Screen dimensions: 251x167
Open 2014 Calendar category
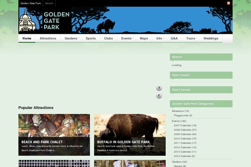(x=184, y=156)
